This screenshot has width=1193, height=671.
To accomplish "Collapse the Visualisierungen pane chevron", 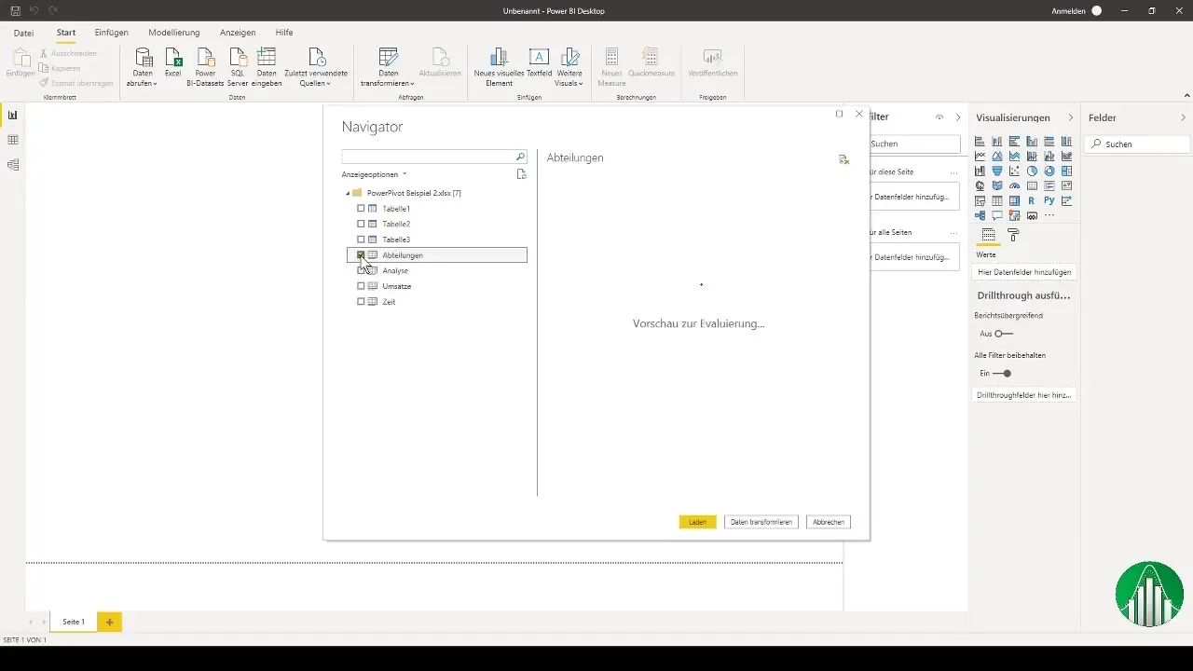I will pyautogui.click(x=1070, y=117).
